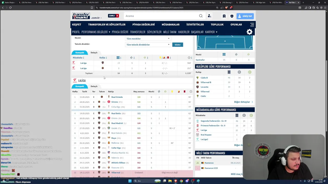This screenshot has height=184, width=328.
Task: Open the Oyunlar menu
Action: point(236,25)
